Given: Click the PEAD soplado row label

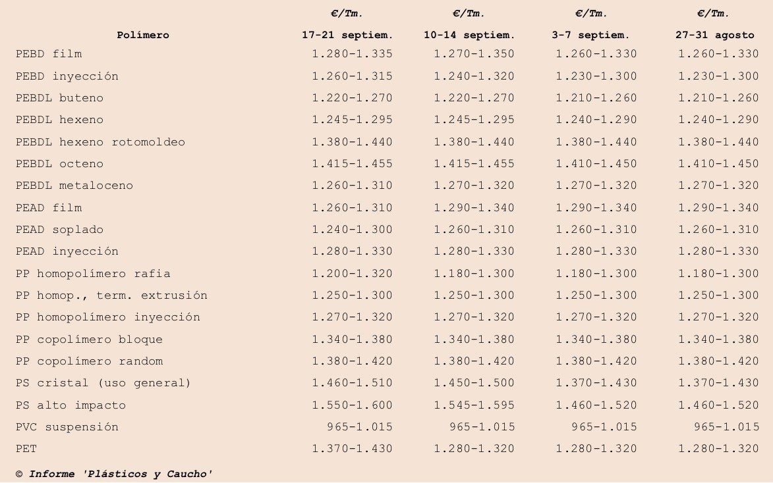Looking at the screenshot, I should point(60,230).
